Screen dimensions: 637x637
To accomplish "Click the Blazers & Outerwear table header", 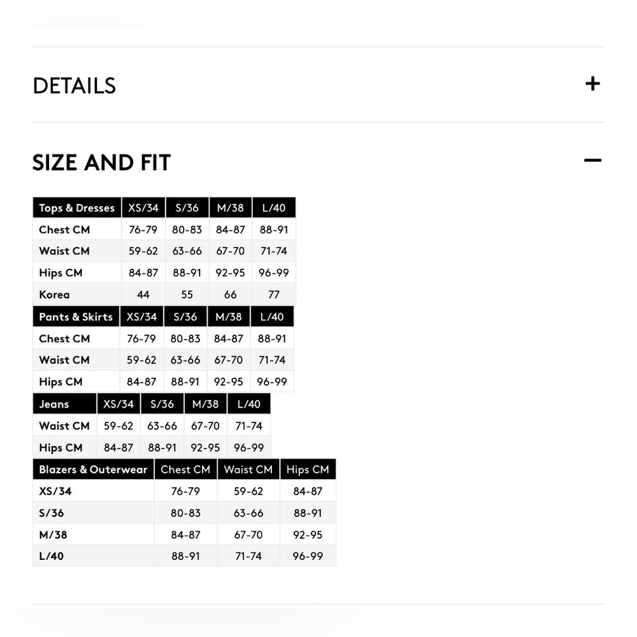I will coord(93,470).
